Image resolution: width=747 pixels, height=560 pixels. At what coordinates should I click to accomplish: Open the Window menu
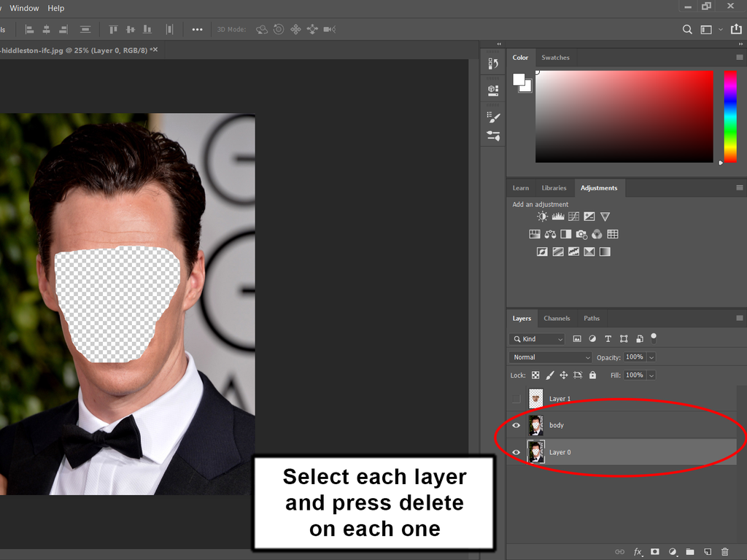click(25, 8)
